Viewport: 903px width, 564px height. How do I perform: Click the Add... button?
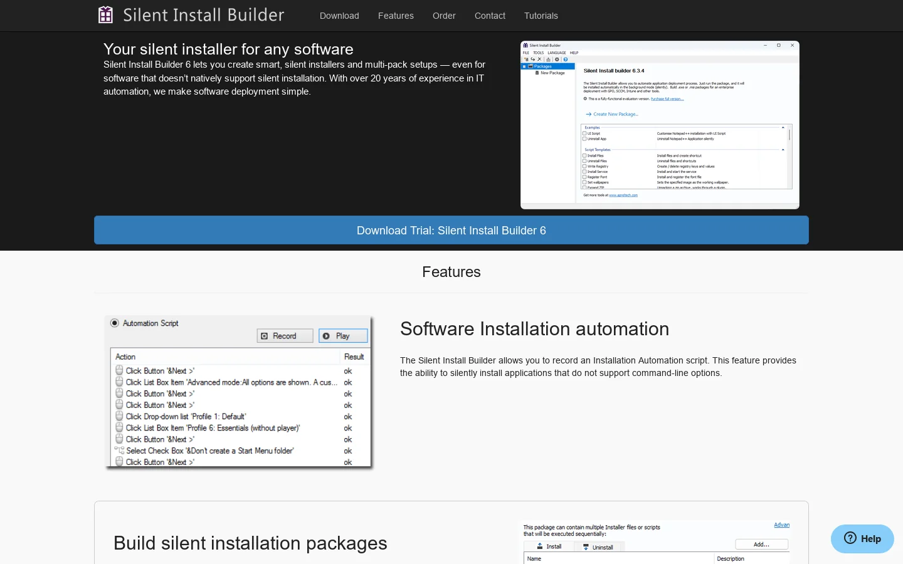click(x=761, y=544)
